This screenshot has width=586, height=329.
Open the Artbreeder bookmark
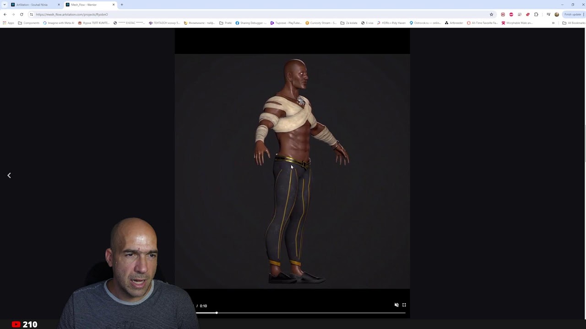(x=454, y=23)
